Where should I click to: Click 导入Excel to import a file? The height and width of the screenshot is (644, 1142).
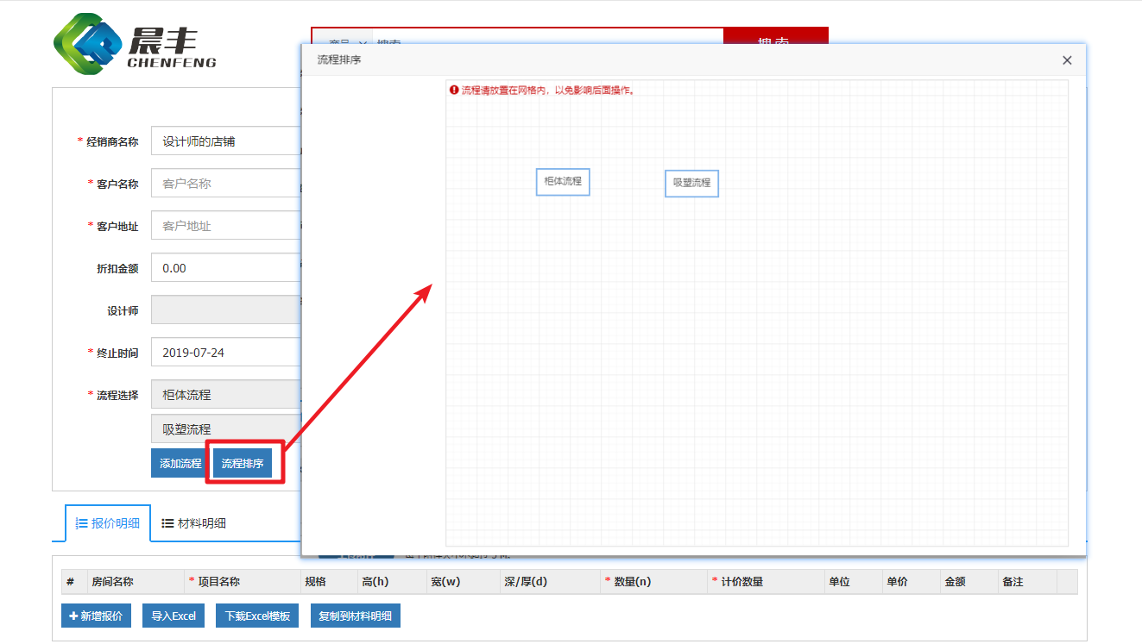[x=174, y=616]
